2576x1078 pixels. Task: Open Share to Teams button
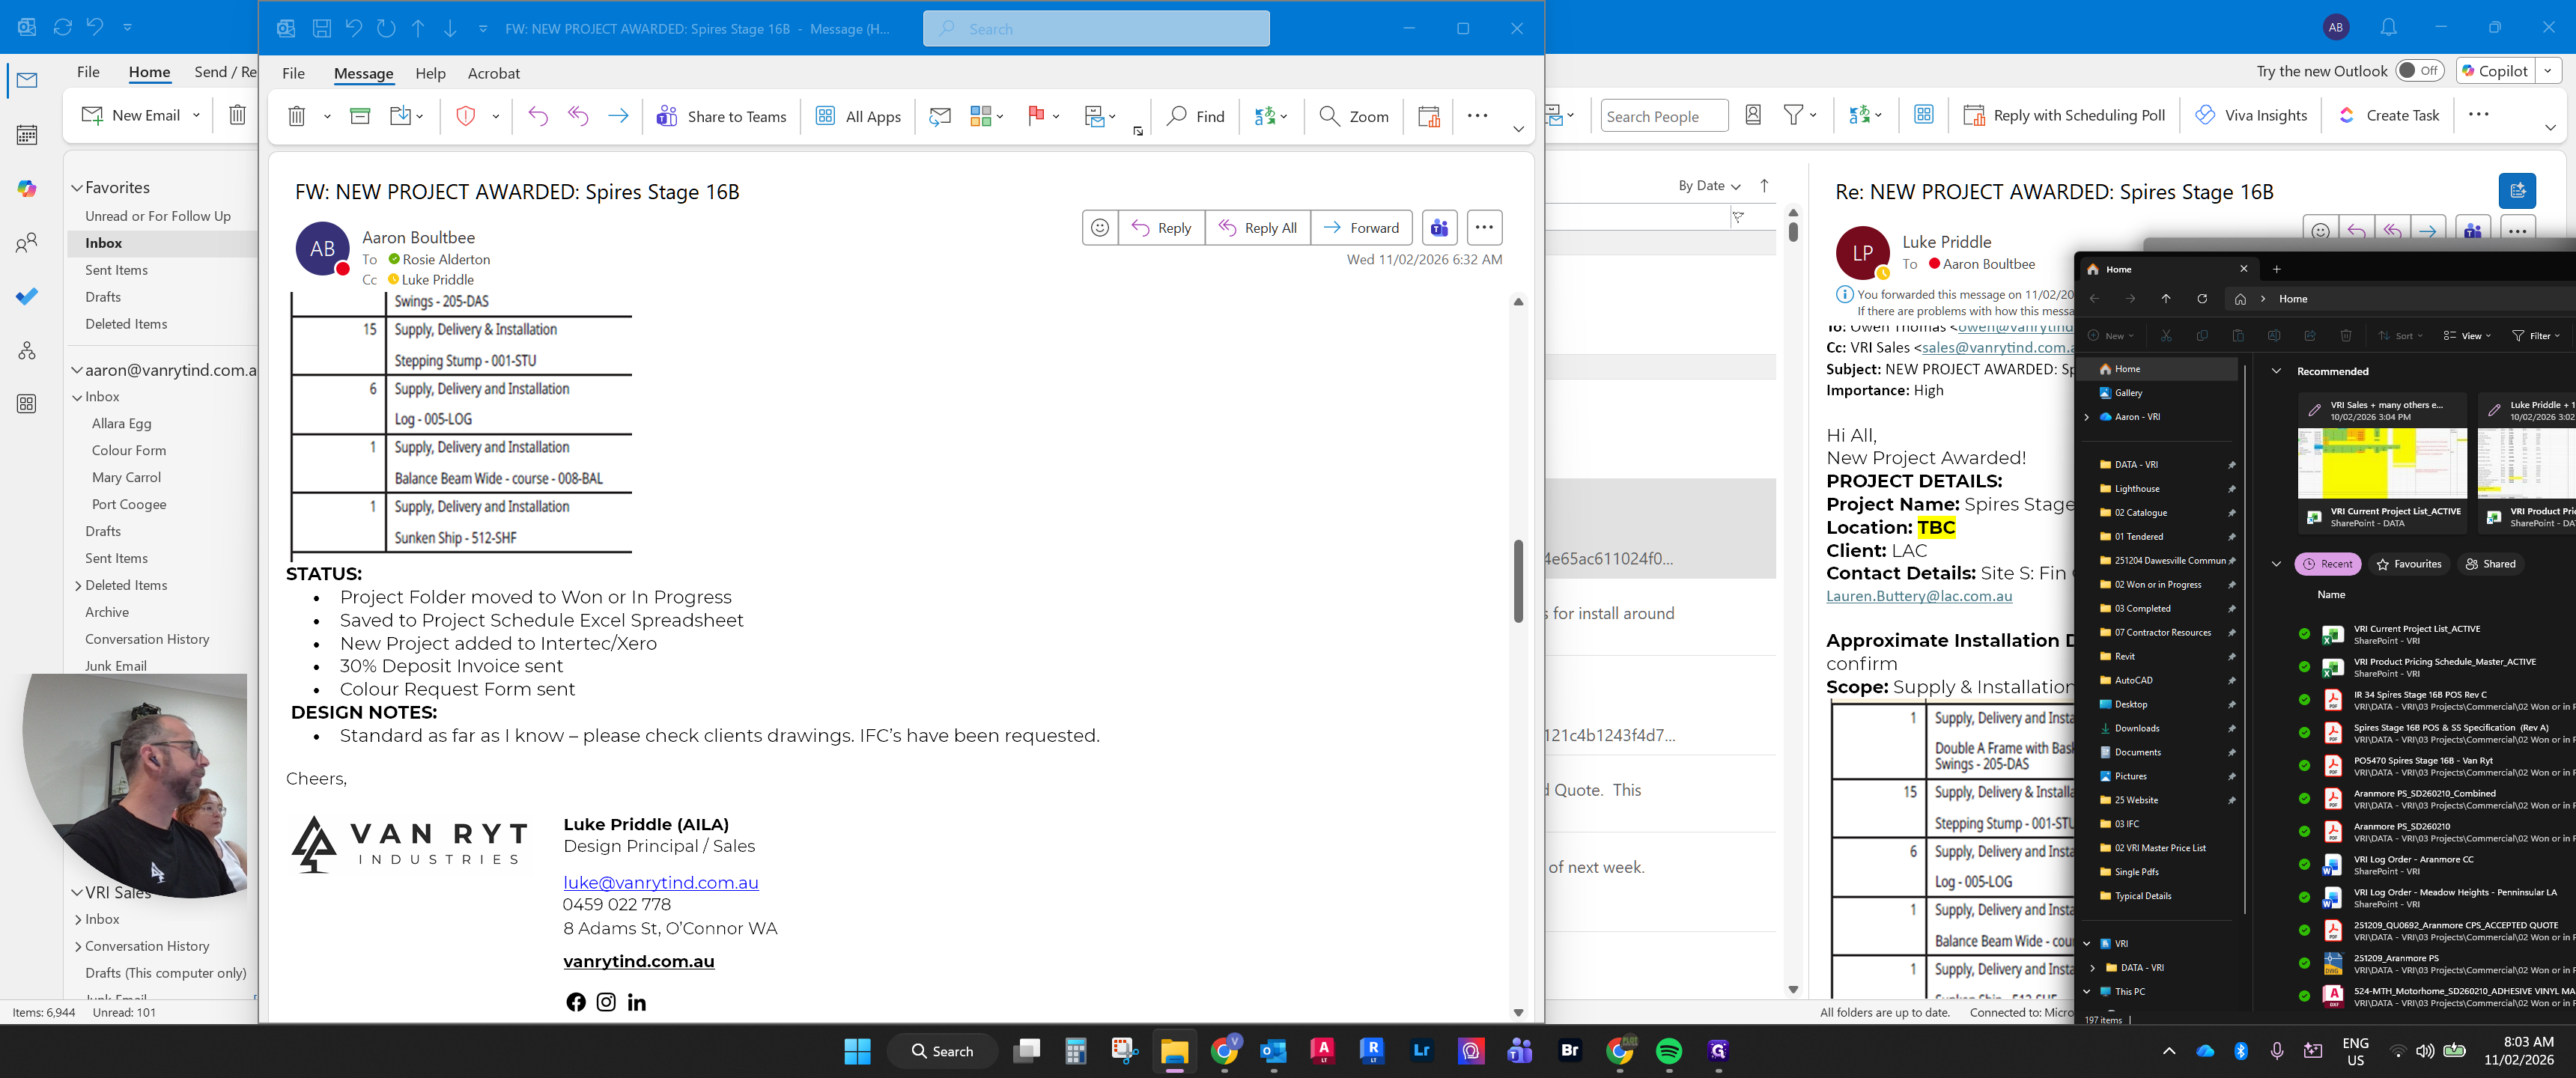coord(721,116)
